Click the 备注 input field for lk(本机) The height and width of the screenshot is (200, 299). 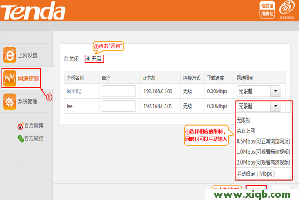click(118, 91)
